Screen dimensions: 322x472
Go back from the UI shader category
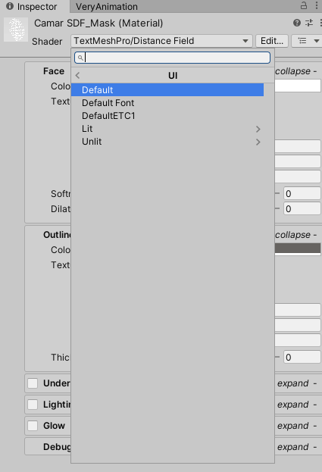click(x=77, y=75)
